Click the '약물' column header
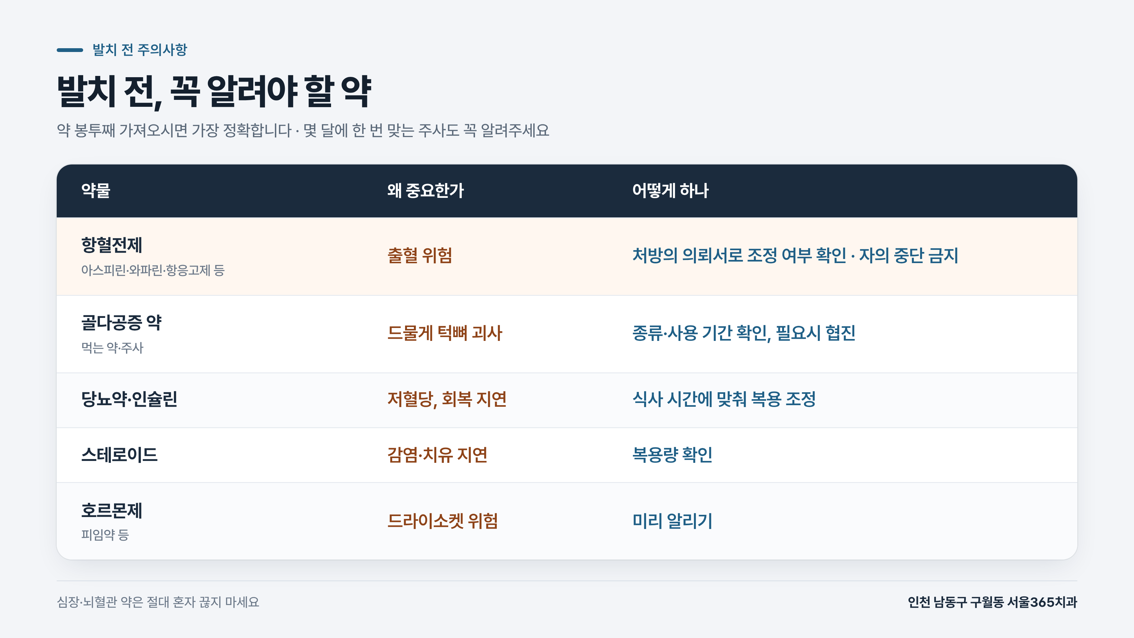The image size is (1134, 638). pos(95,191)
